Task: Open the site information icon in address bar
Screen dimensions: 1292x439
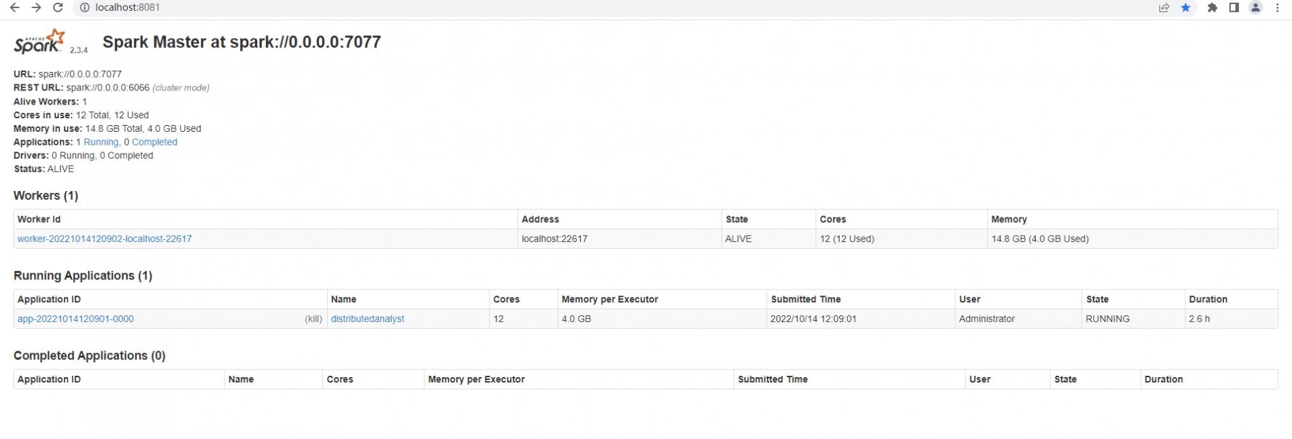Action: coord(84,7)
